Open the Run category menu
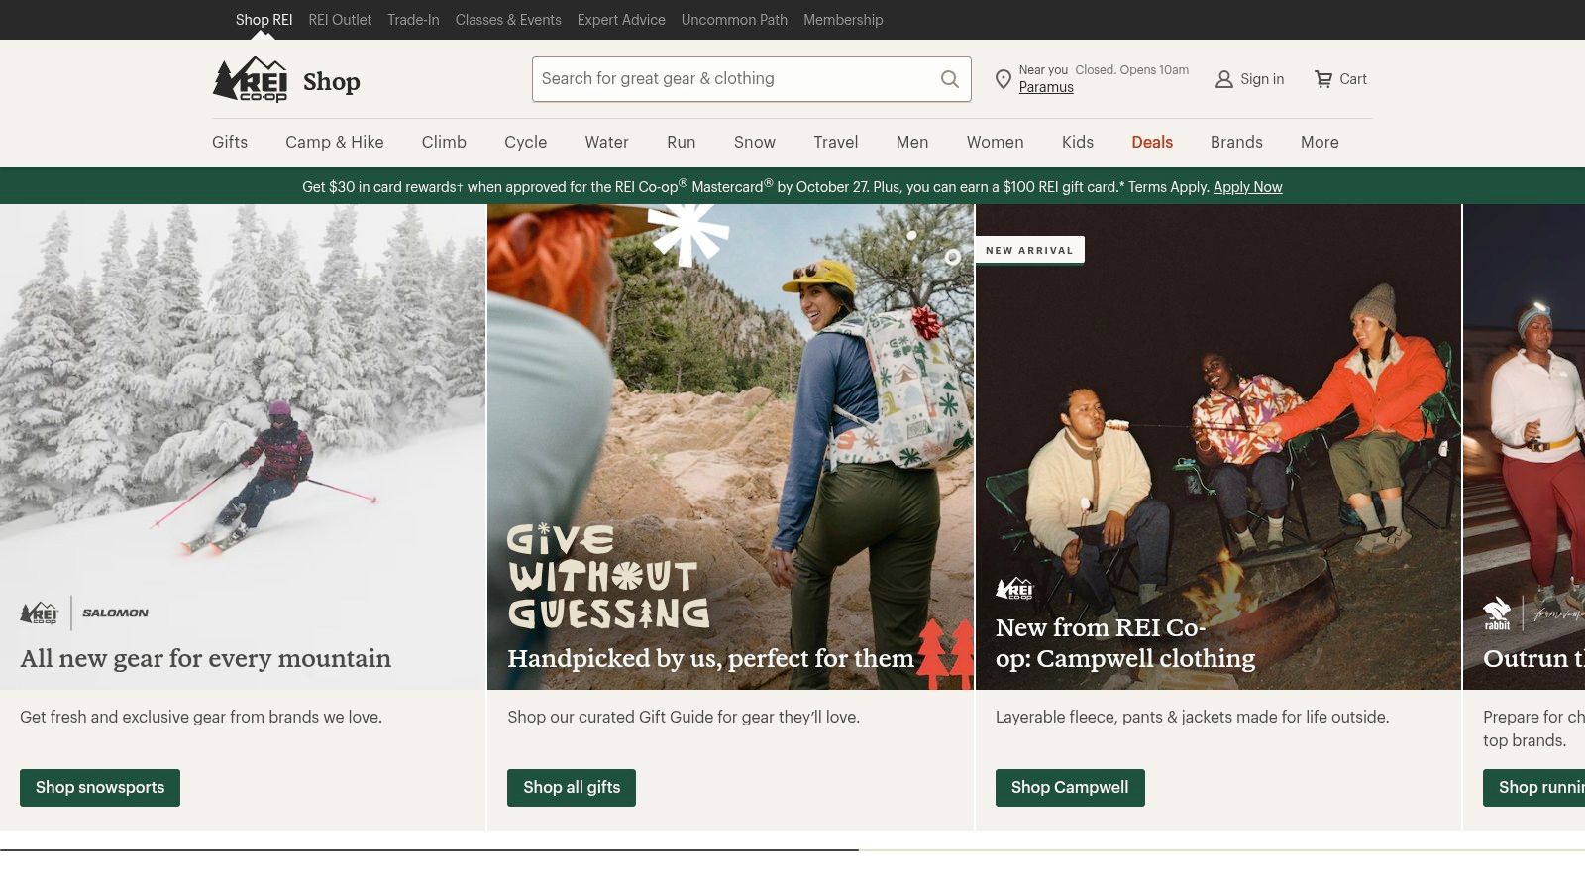 pos(682,142)
